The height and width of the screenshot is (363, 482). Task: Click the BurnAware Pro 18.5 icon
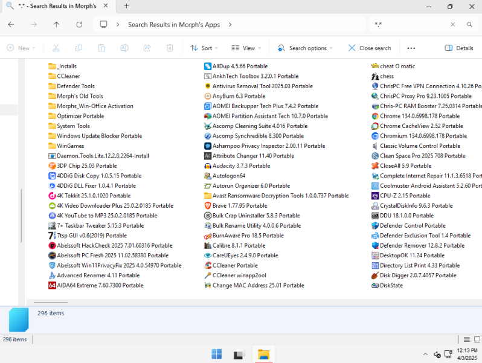click(x=208, y=236)
